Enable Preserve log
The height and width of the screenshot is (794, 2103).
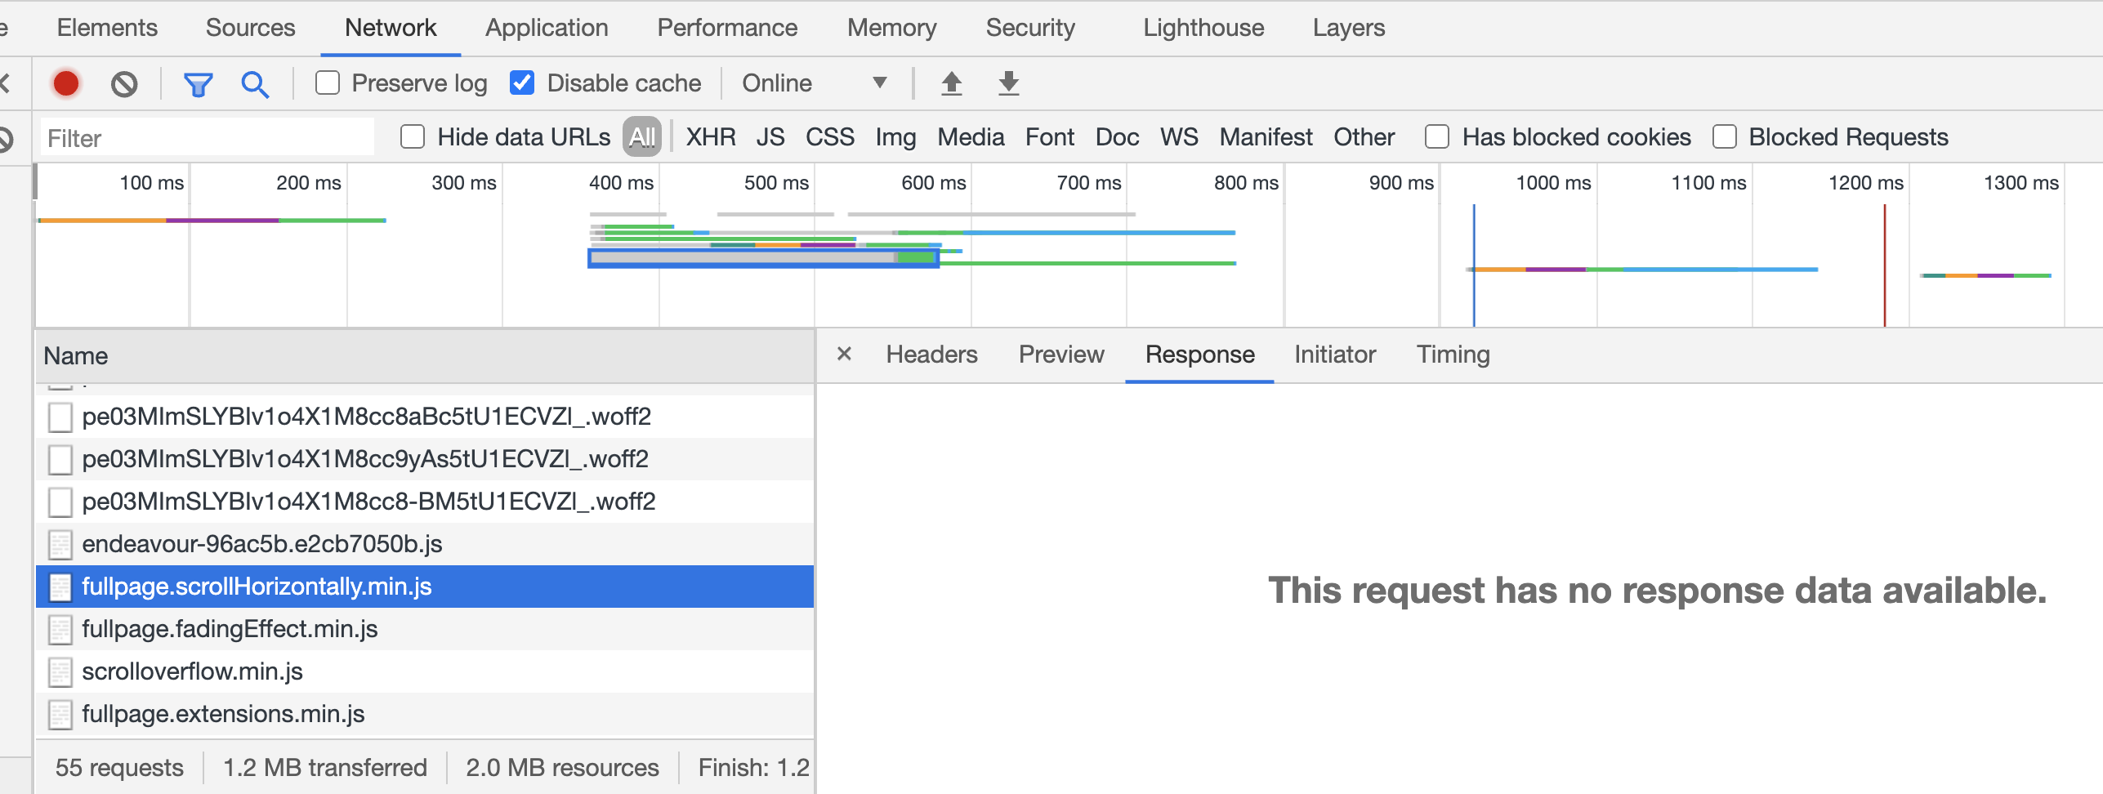coord(328,83)
